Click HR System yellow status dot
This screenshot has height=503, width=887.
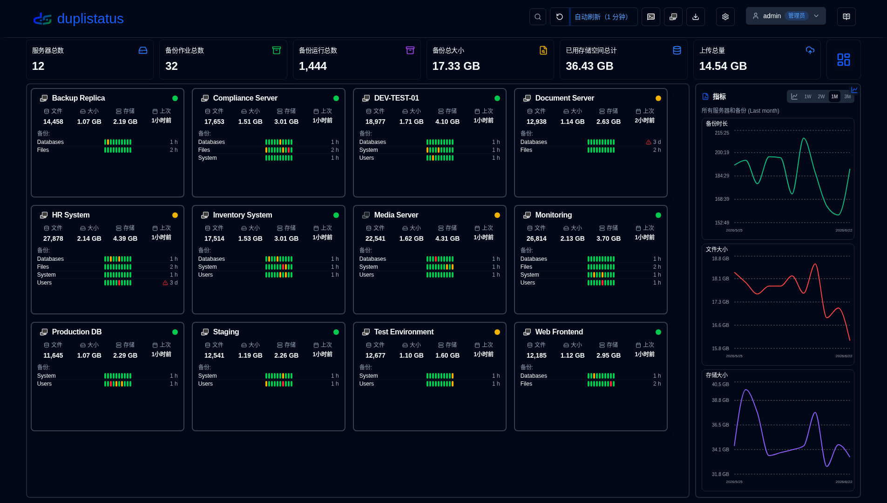175,215
